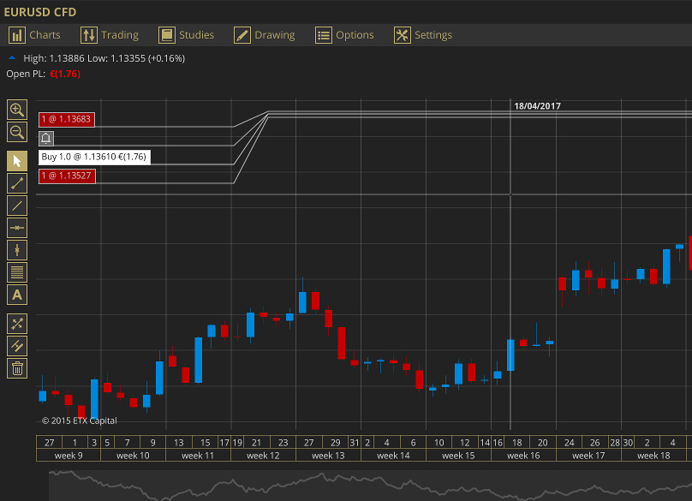Image resolution: width=692 pixels, height=501 pixels.
Task: Click the High: 1.13886 Low: 1.13355 readout
Action: 104,58
